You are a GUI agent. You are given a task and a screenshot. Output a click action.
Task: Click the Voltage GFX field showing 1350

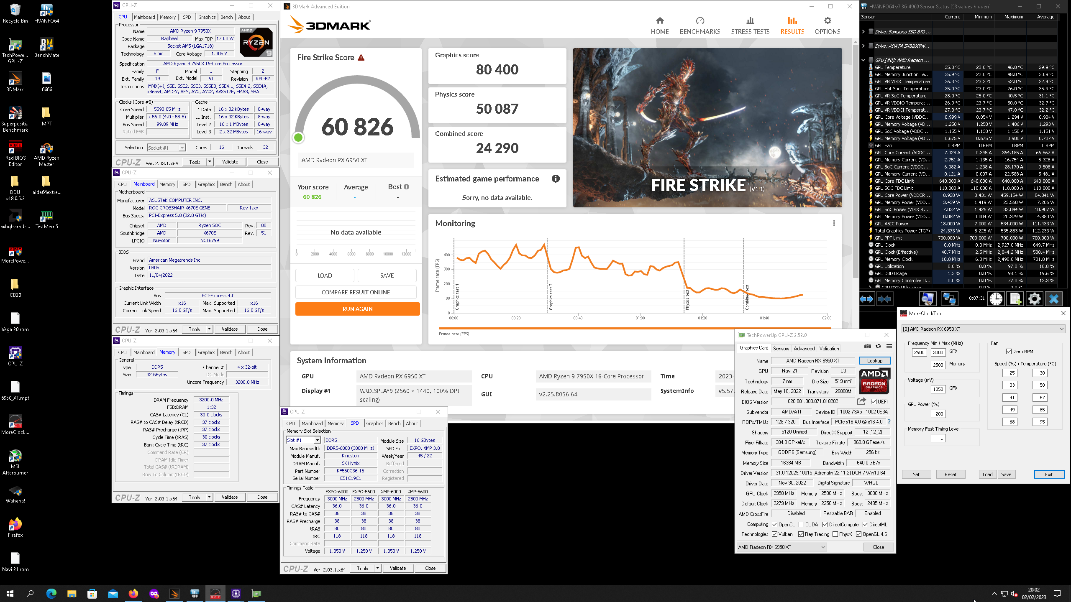point(938,389)
